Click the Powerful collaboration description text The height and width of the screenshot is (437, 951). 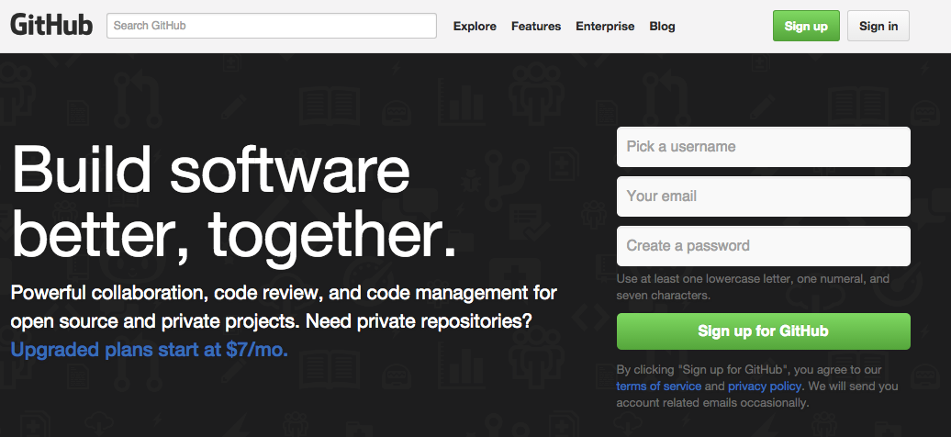[284, 308]
